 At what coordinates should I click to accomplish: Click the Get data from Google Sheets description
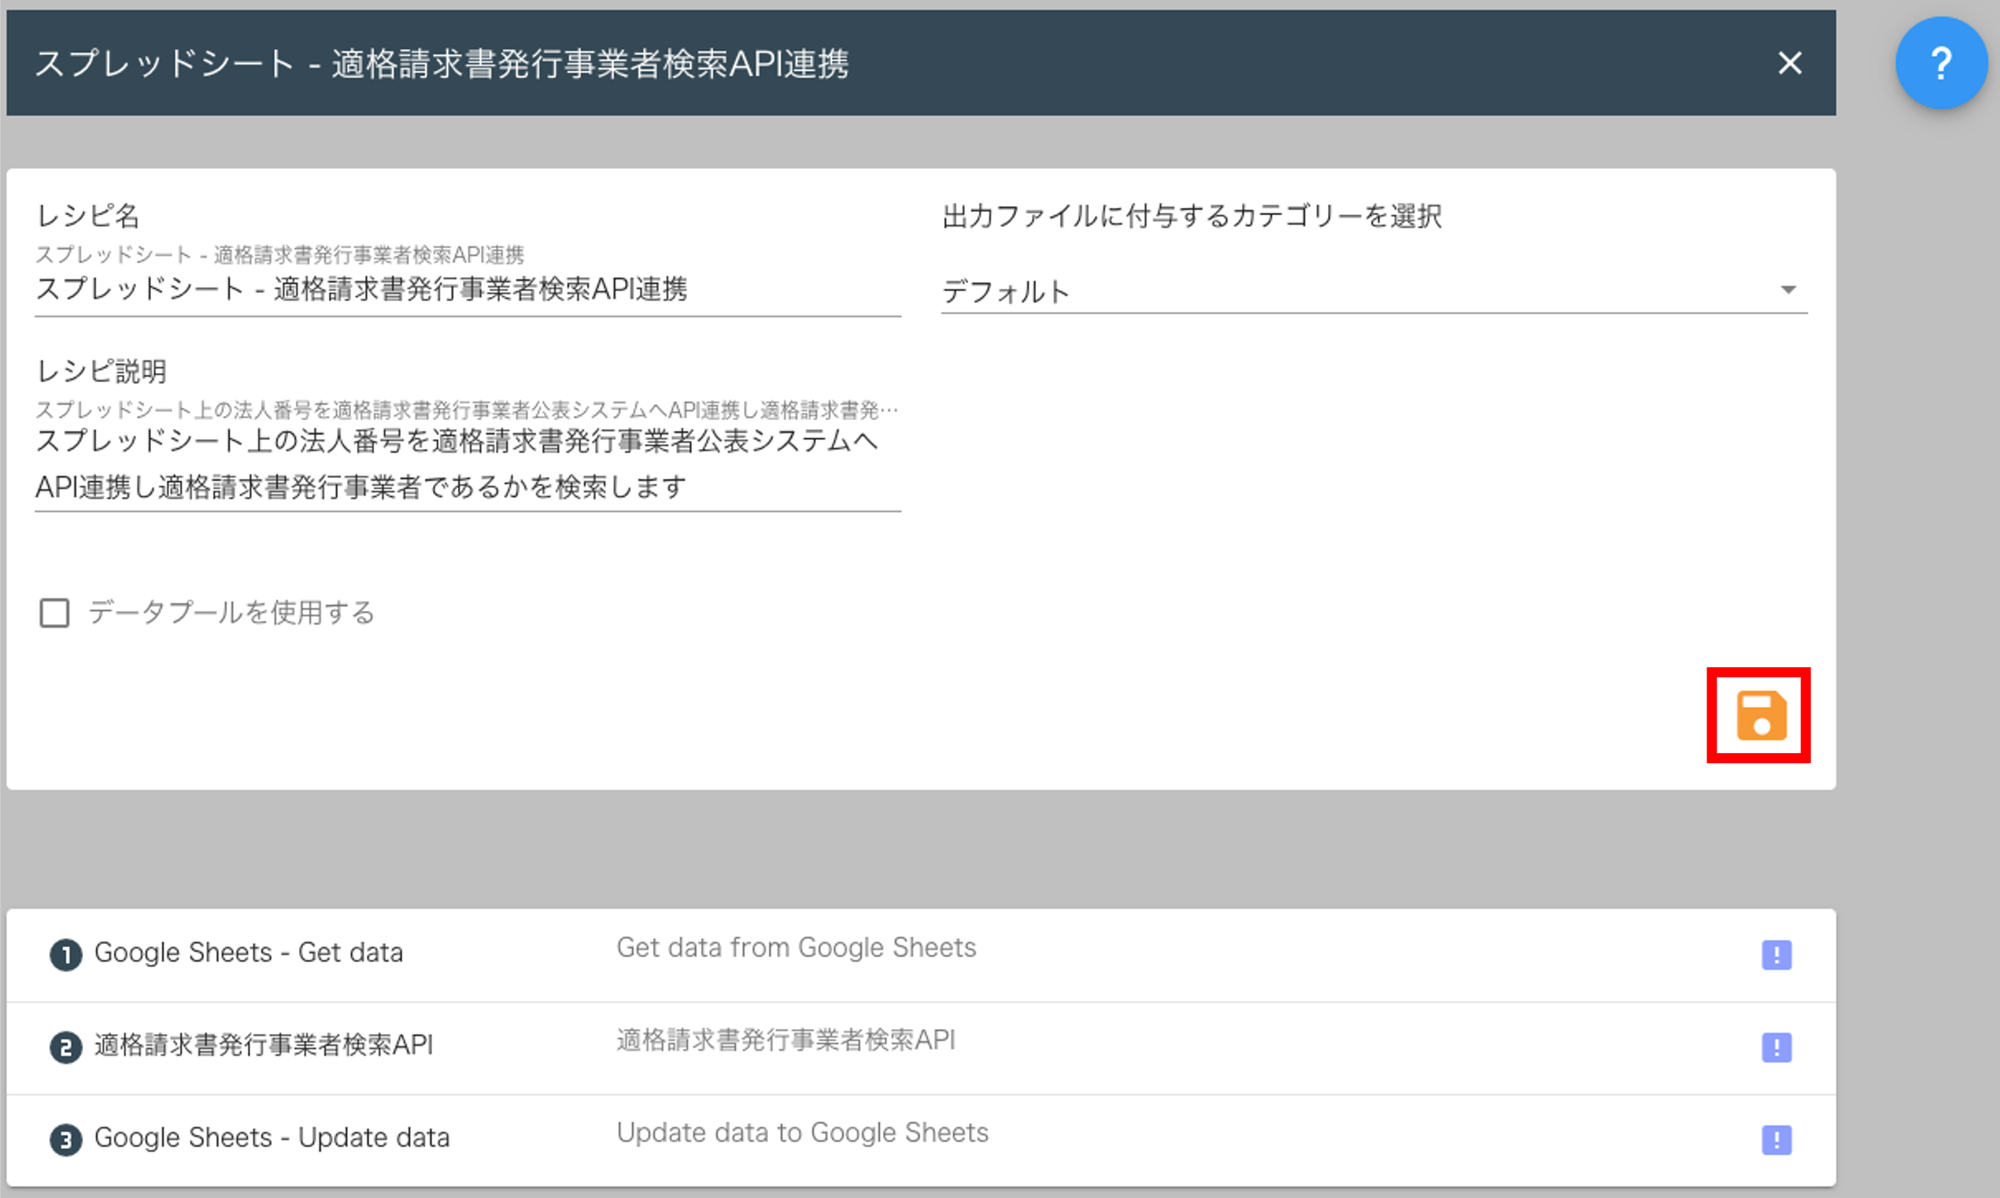pos(796,947)
